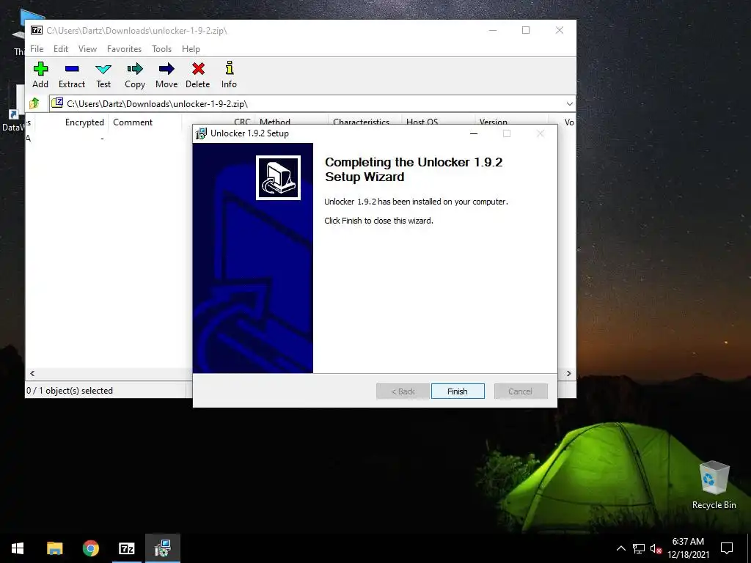Click Finish to close the Unlocker wizard
751x563 pixels.
[458, 391]
